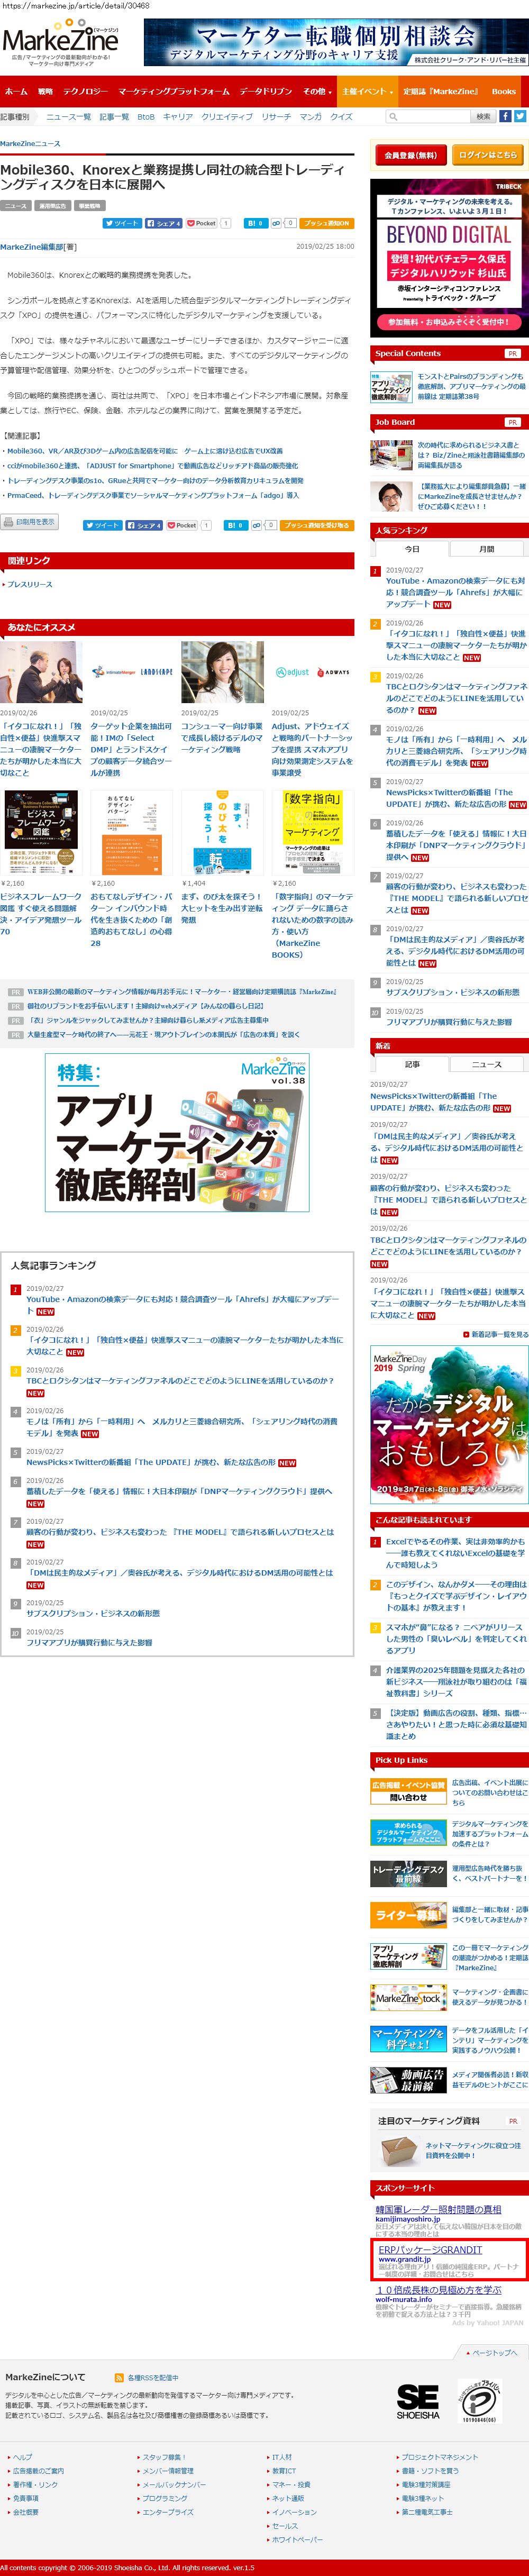Click the ニュース tag under headline

pyautogui.click(x=16, y=206)
